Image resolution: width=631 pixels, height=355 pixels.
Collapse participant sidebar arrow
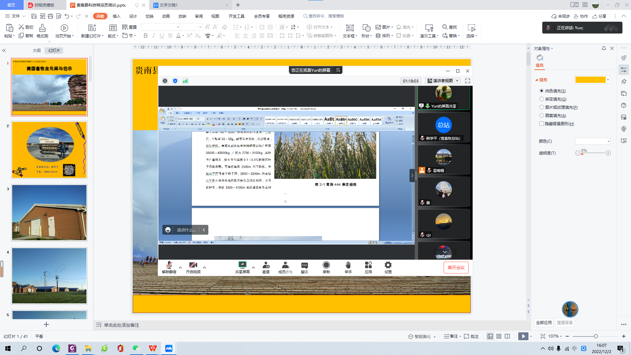coord(412,176)
